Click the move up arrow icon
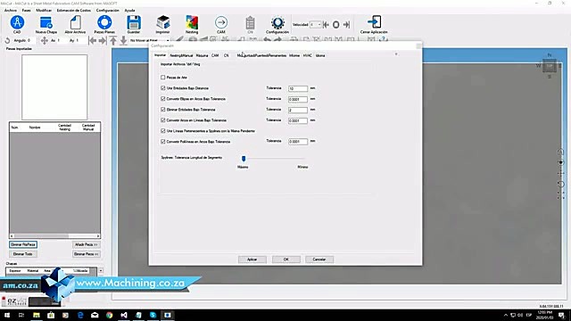 113,41
